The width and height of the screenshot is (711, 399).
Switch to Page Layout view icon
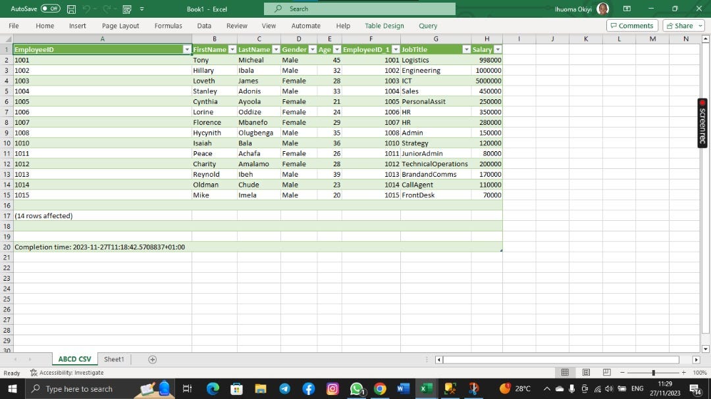pyautogui.click(x=586, y=372)
